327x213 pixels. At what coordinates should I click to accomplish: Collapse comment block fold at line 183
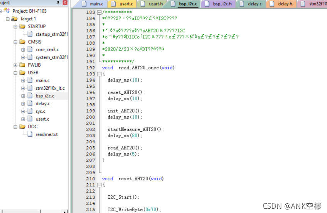click(x=99, y=12)
